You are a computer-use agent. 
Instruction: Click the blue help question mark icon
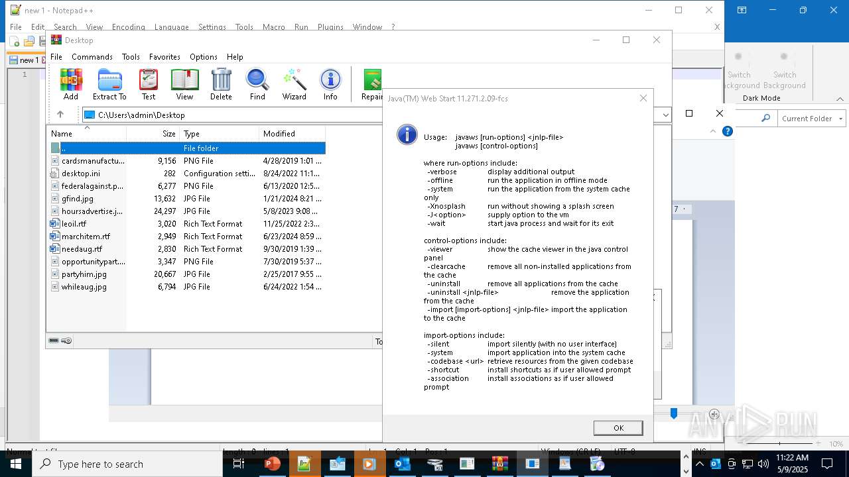728,131
